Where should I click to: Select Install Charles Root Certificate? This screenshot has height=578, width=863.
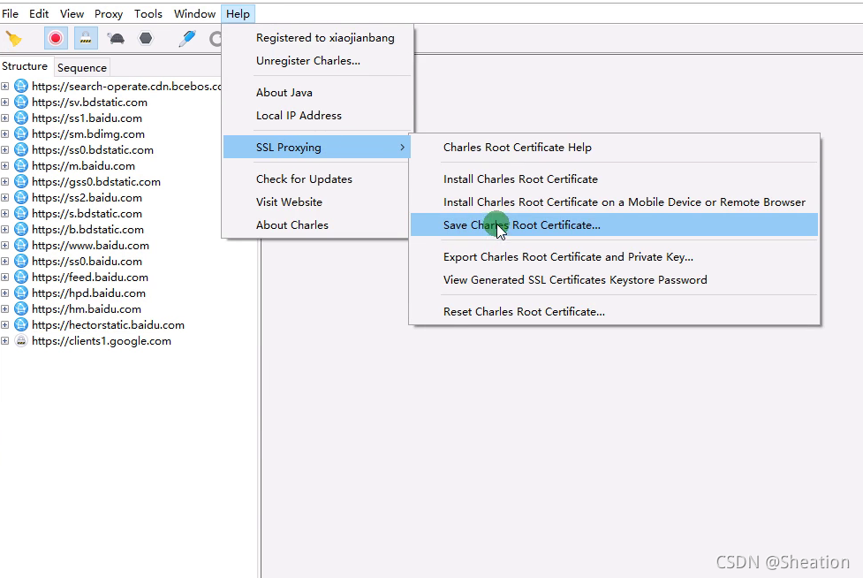pos(614,179)
